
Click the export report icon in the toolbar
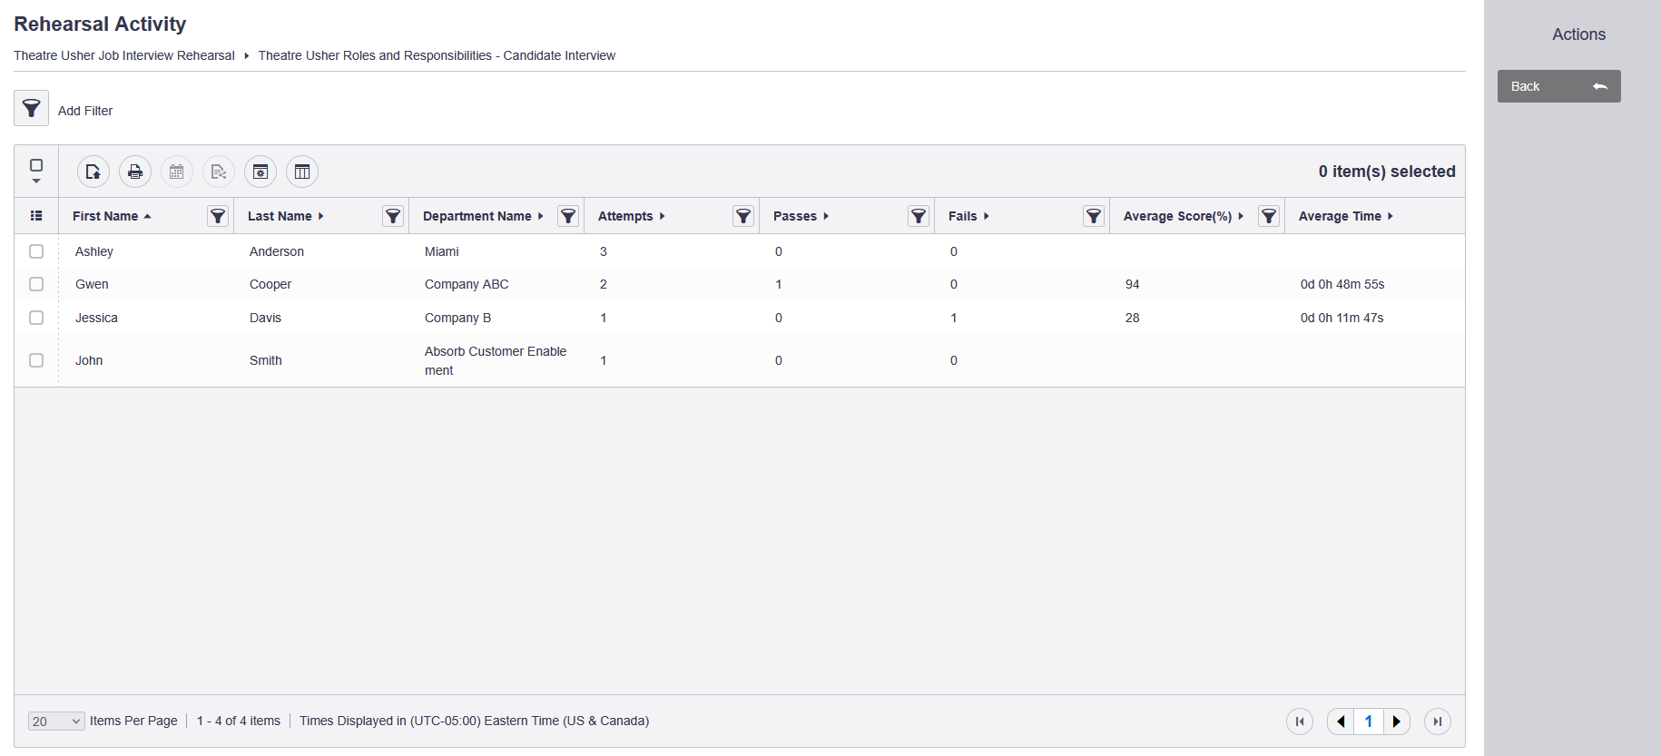pos(93,172)
